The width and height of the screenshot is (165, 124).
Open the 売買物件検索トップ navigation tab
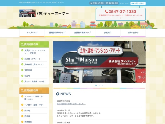click(82, 33)
